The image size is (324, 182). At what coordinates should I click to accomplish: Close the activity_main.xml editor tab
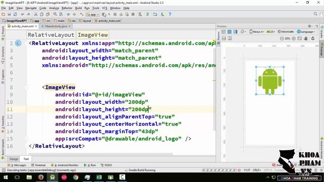pyautogui.click(x=36, y=26)
